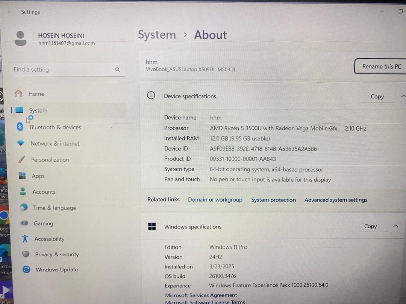
Task: Click the Time & language globe icon
Action: pos(24,207)
